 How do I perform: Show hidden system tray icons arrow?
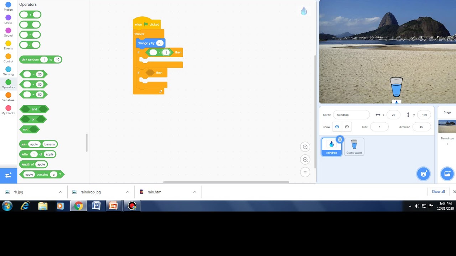(x=410, y=206)
